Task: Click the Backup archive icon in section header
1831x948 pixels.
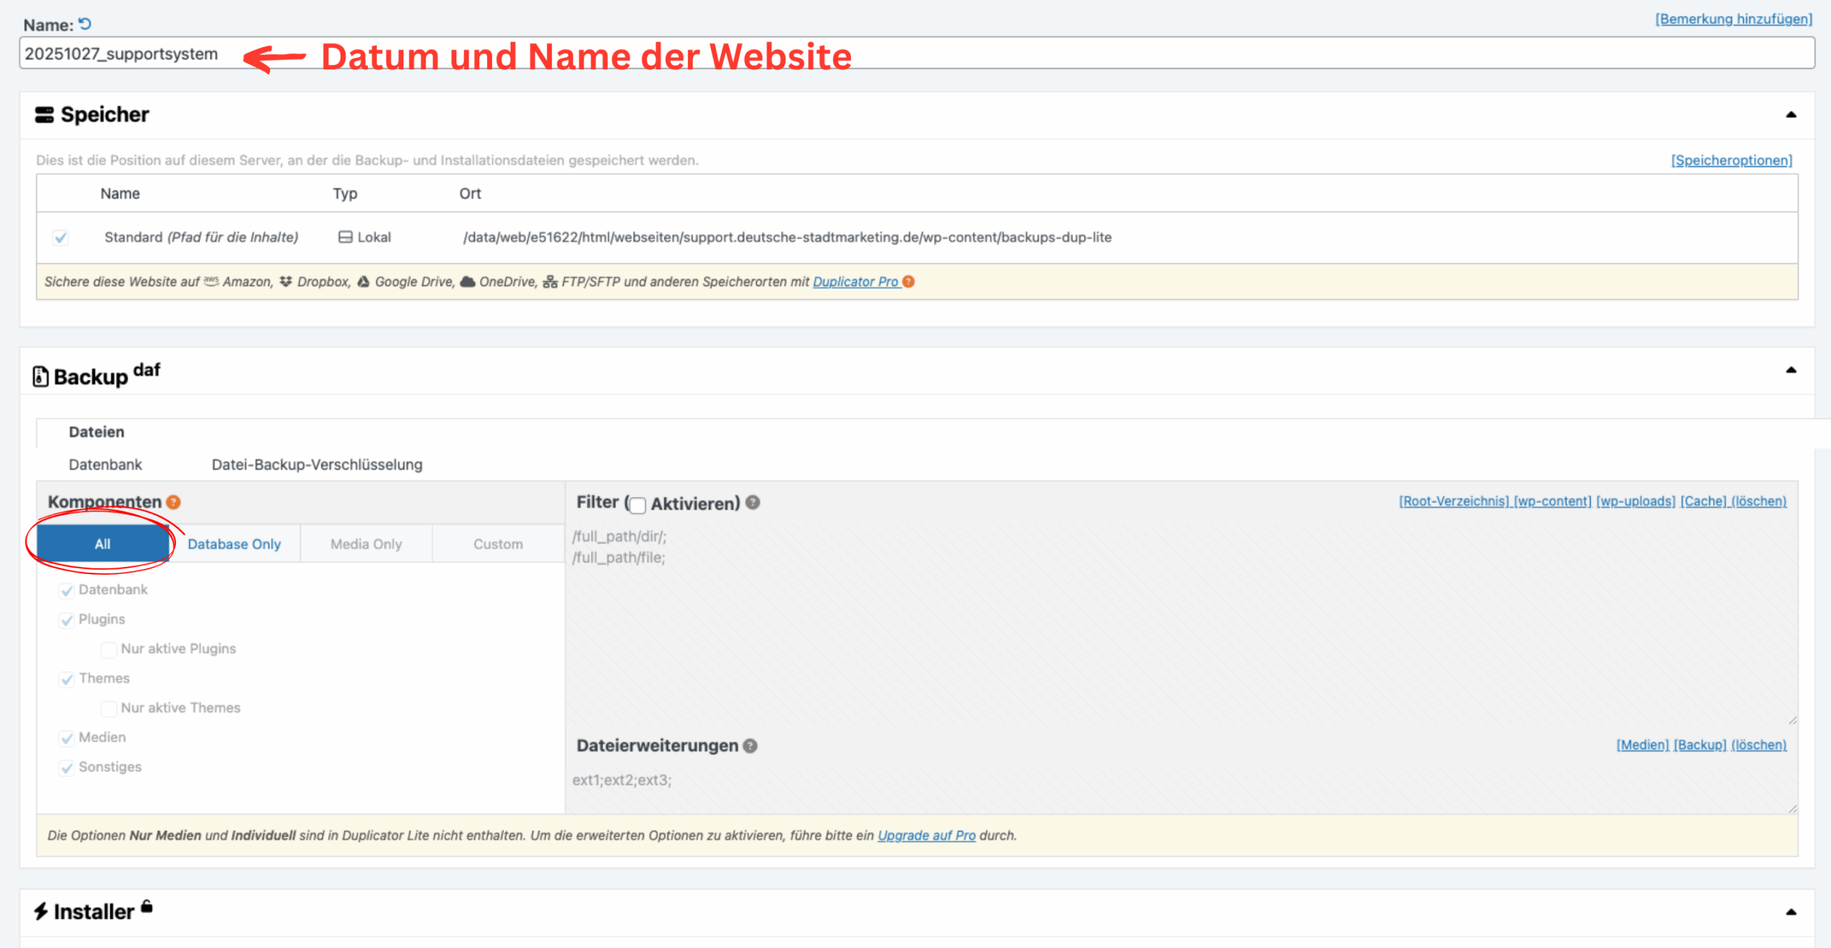Action: click(41, 375)
